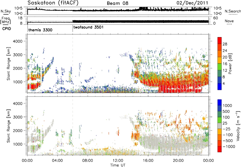Click the '1000' tick on Velocity color bar
Viewport: 241px width, 167px height.
tap(227, 106)
